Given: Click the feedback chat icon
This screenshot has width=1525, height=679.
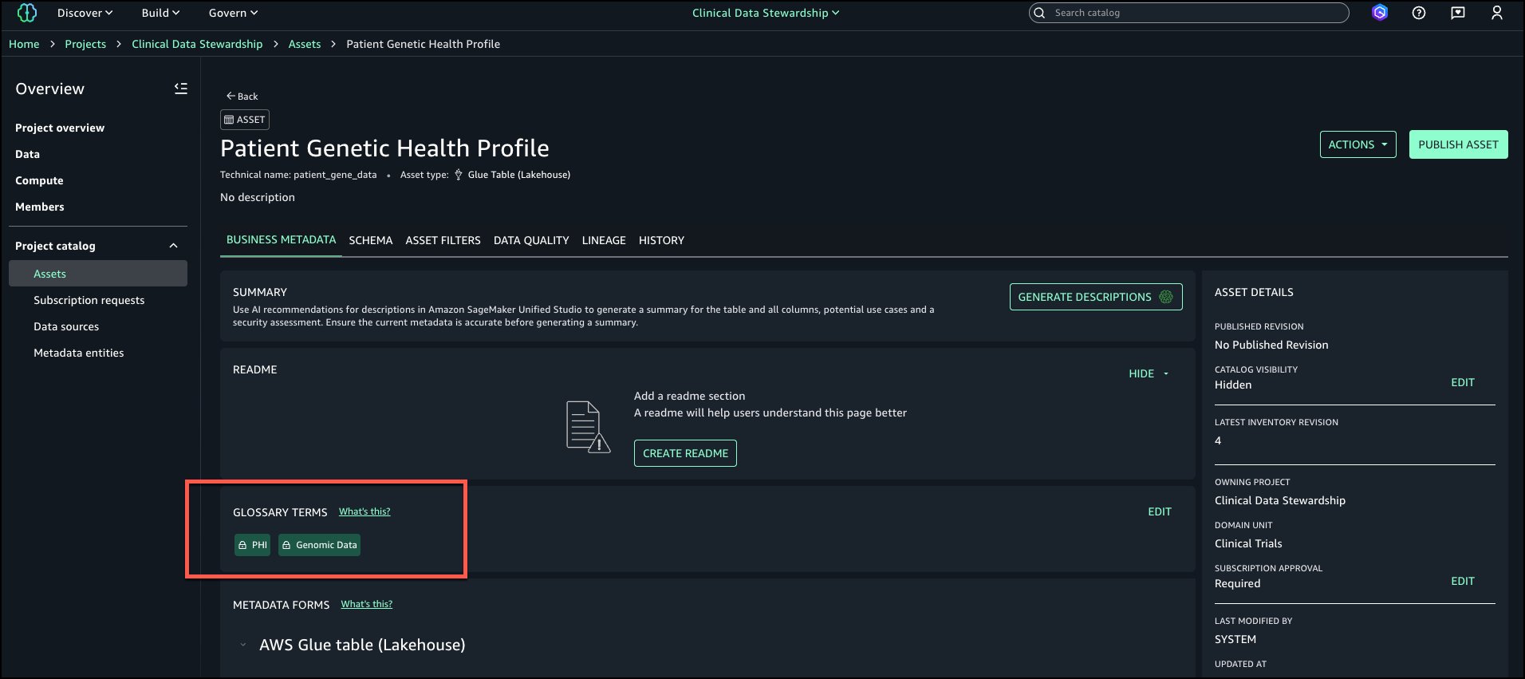Looking at the screenshot, I should 1458,13.
